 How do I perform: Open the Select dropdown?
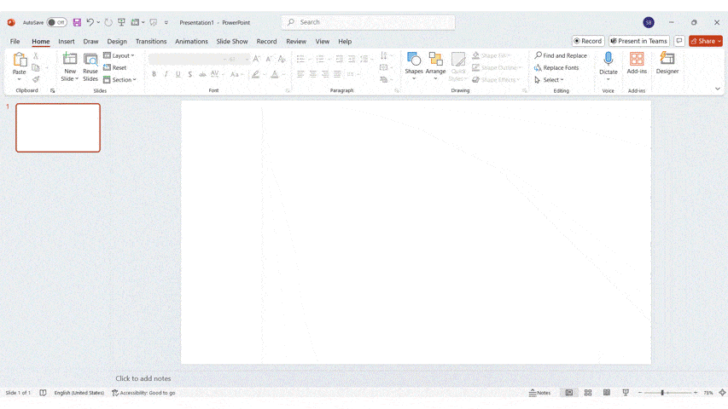click(x=549, y=80)
